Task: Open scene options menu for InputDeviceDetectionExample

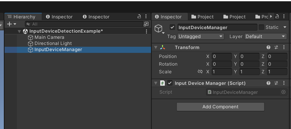Action: click(x=146, y=31)
